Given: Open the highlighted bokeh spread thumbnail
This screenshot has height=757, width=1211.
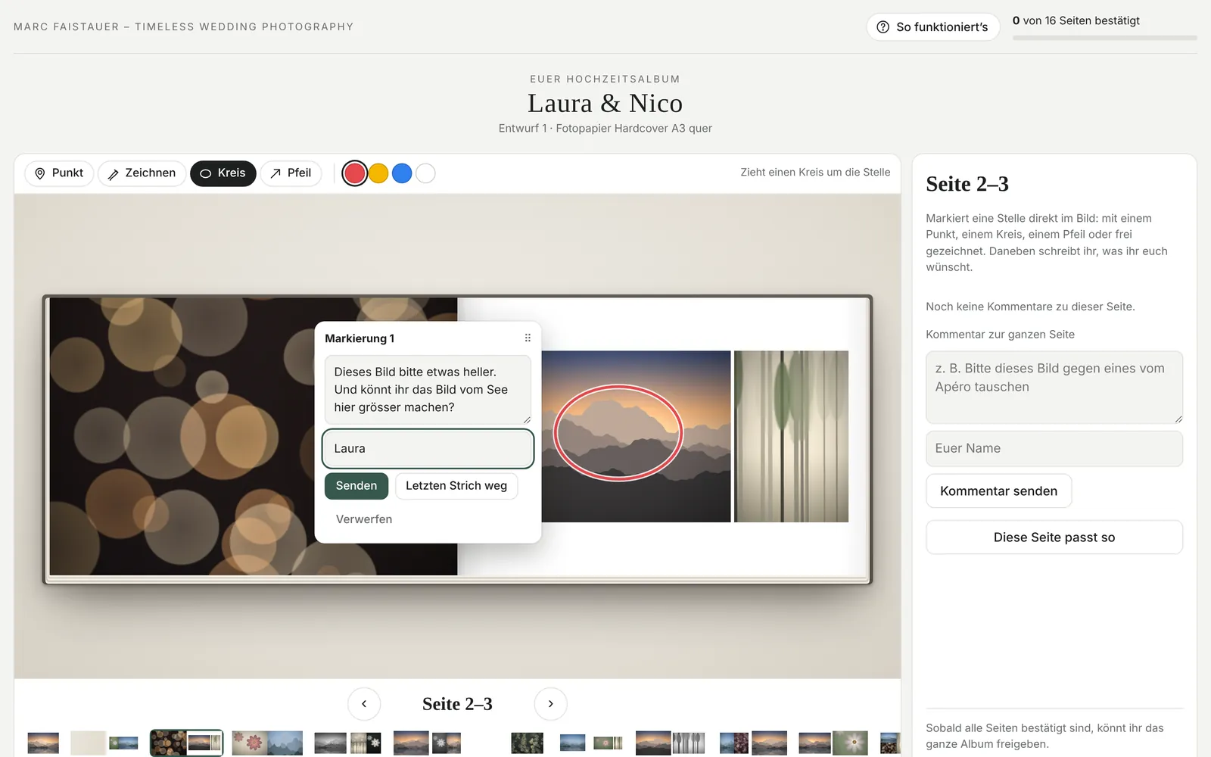Looking at the screenshot, I should 186,743.
